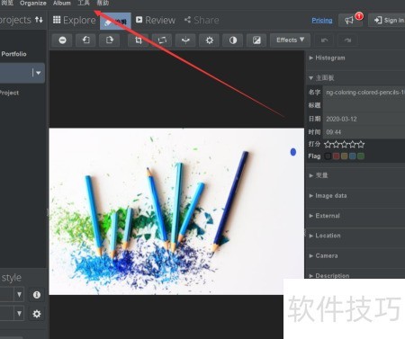Screen dimensions: 405x339
Task: Undo the last edit
Action: click(324, 40)
